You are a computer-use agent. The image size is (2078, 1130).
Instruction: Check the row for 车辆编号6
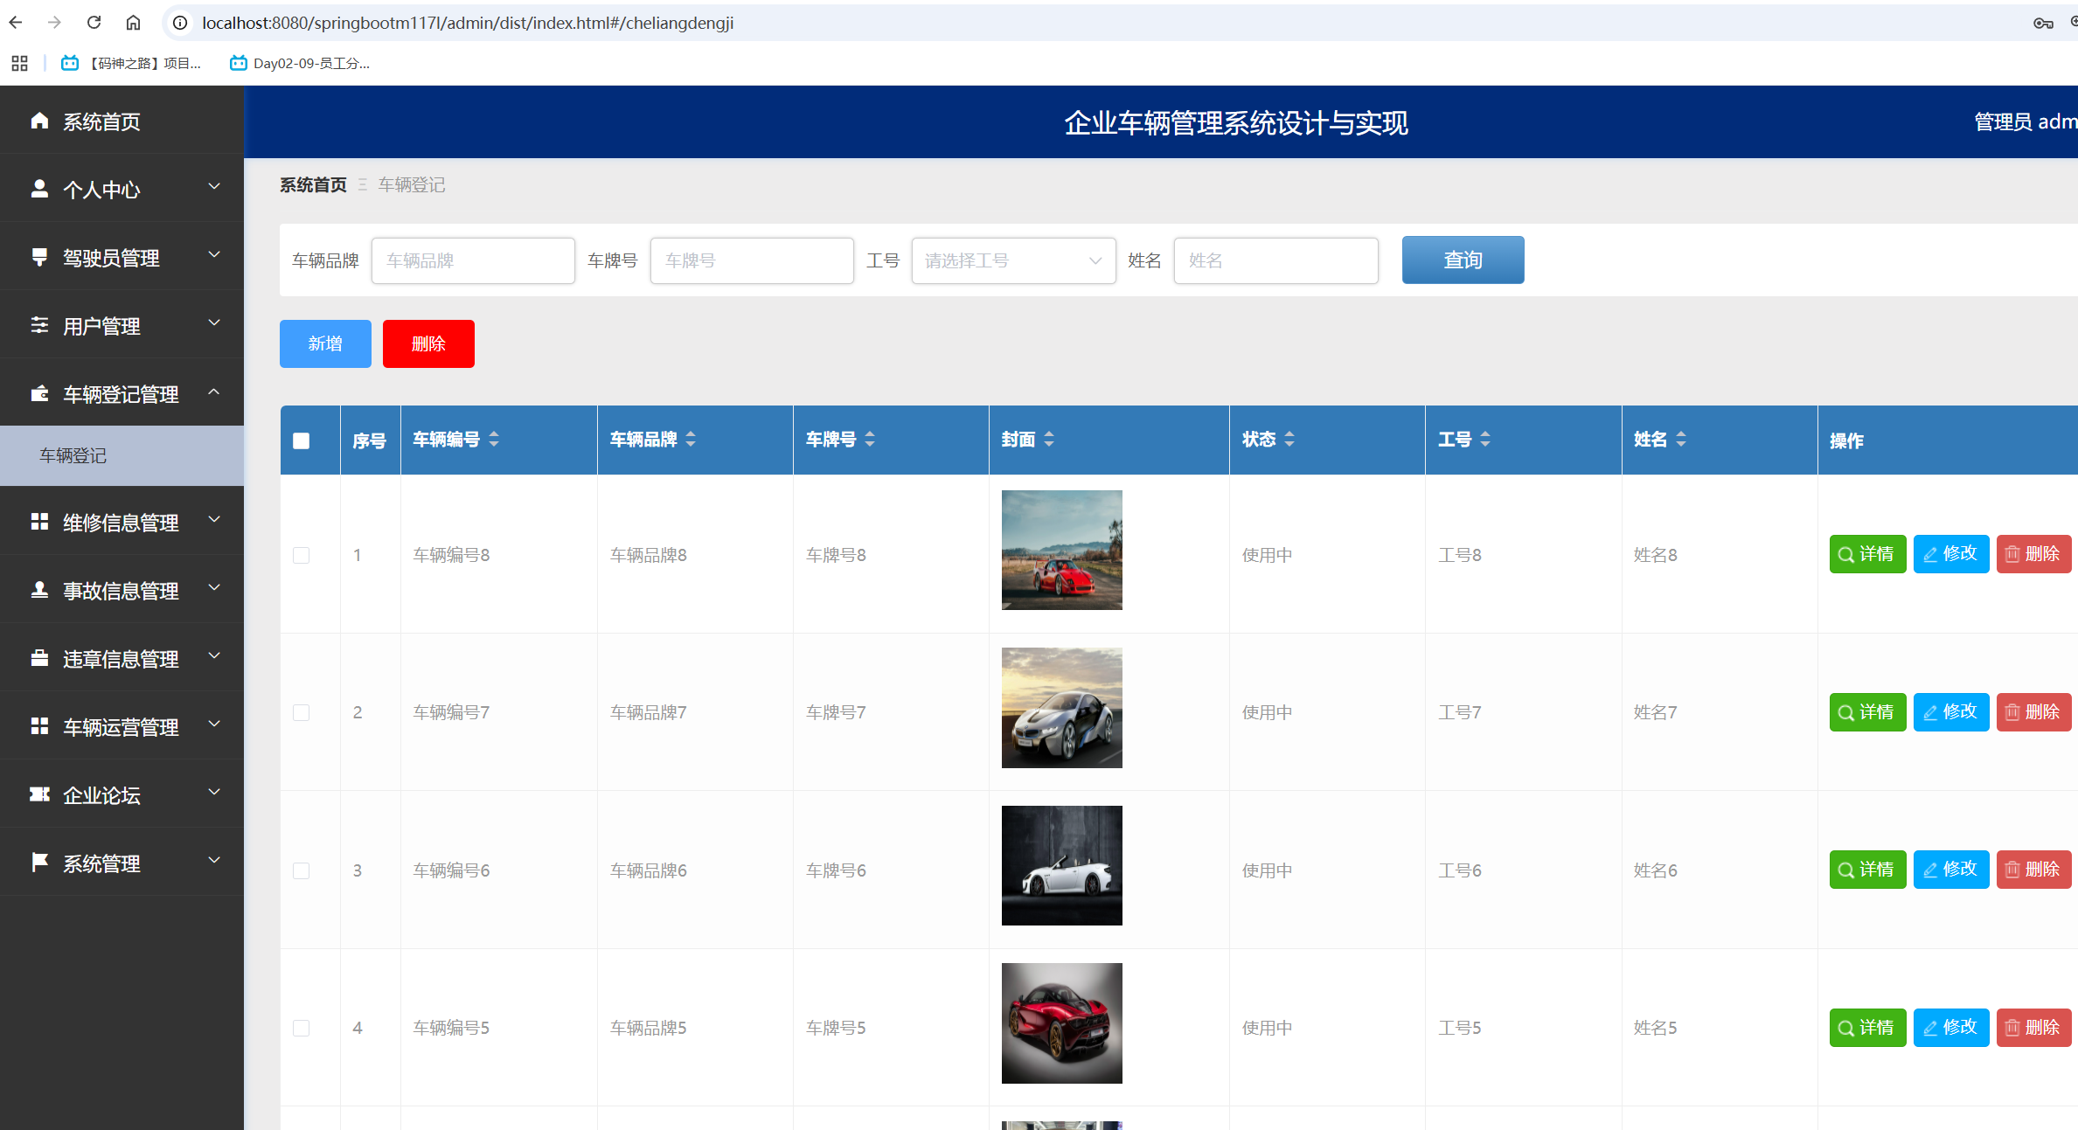pyautogui.click(x=302, y=870)
